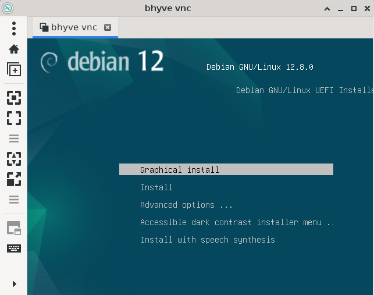The image size is (374, 295).
Task: Toggle dynamic resolution update icon
Action: pyautogui.click(x=14, y=159)
